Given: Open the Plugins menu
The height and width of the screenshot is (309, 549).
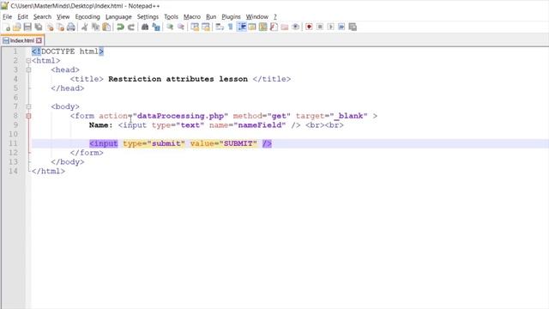Looking at the screenshot, I should click(x=231, y=17).
